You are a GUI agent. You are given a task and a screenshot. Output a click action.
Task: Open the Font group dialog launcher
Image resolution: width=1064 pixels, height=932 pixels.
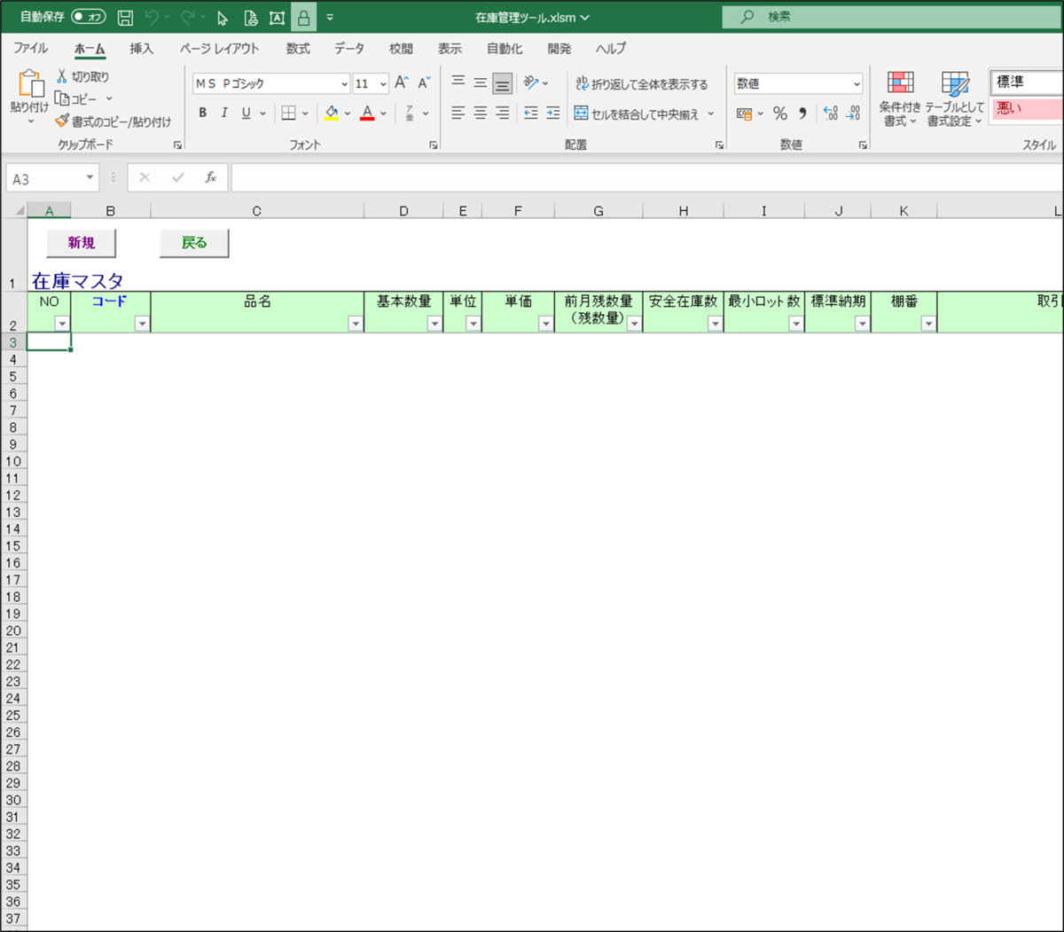[433, 145]
